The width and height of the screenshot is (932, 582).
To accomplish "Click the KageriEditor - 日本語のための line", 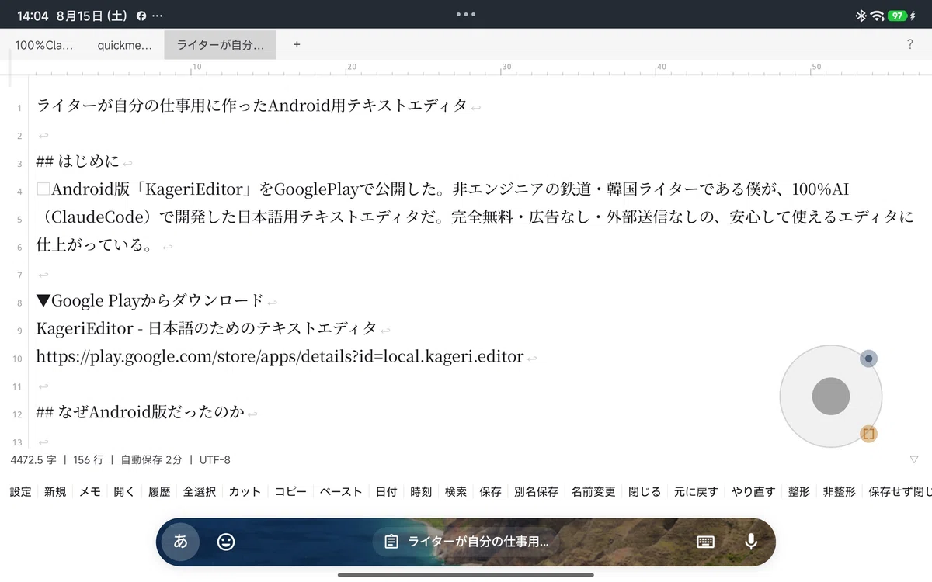I will point(206,328).
